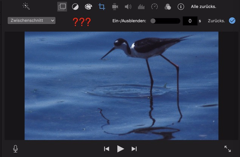Click the magic wand auto-enhance icon
240x157 pixels.
[x=26, y=6]
